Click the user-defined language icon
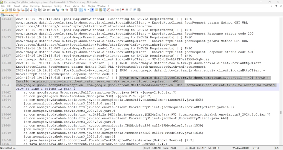The width and height of the screenshot is (283, 150). tap(97, 10)
